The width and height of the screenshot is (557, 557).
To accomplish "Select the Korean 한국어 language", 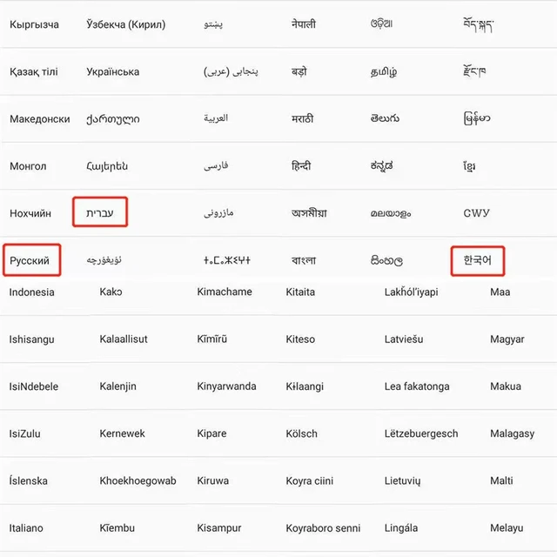I will click(x=478, y=259).
